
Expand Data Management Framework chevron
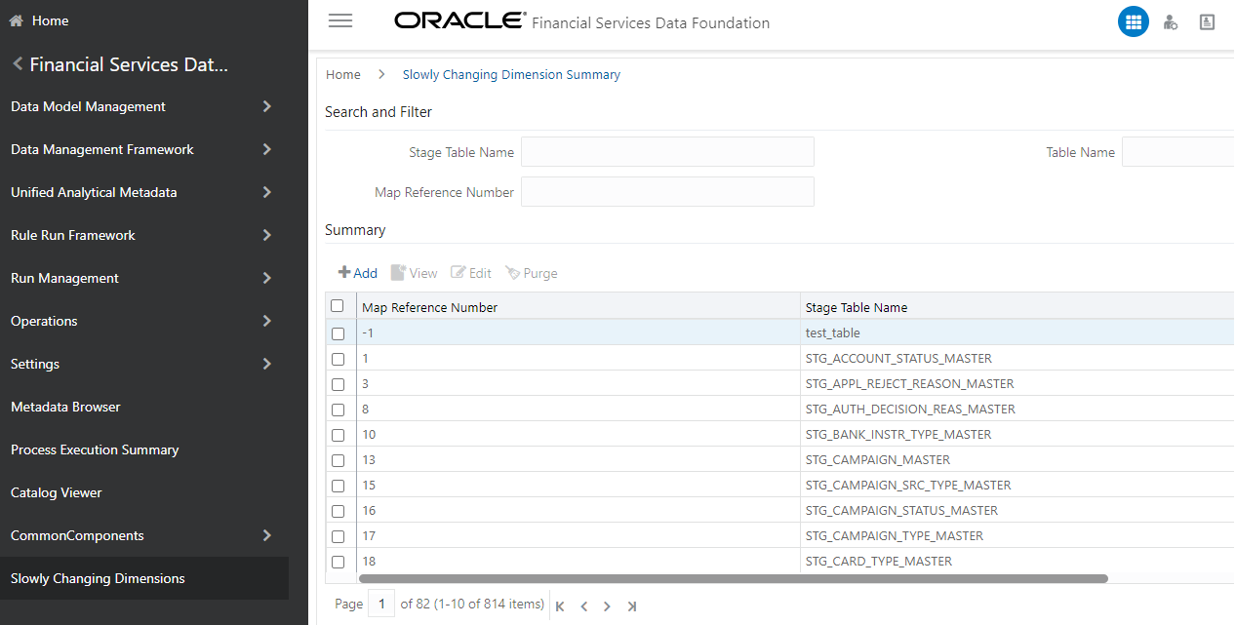tap(267, 149)
